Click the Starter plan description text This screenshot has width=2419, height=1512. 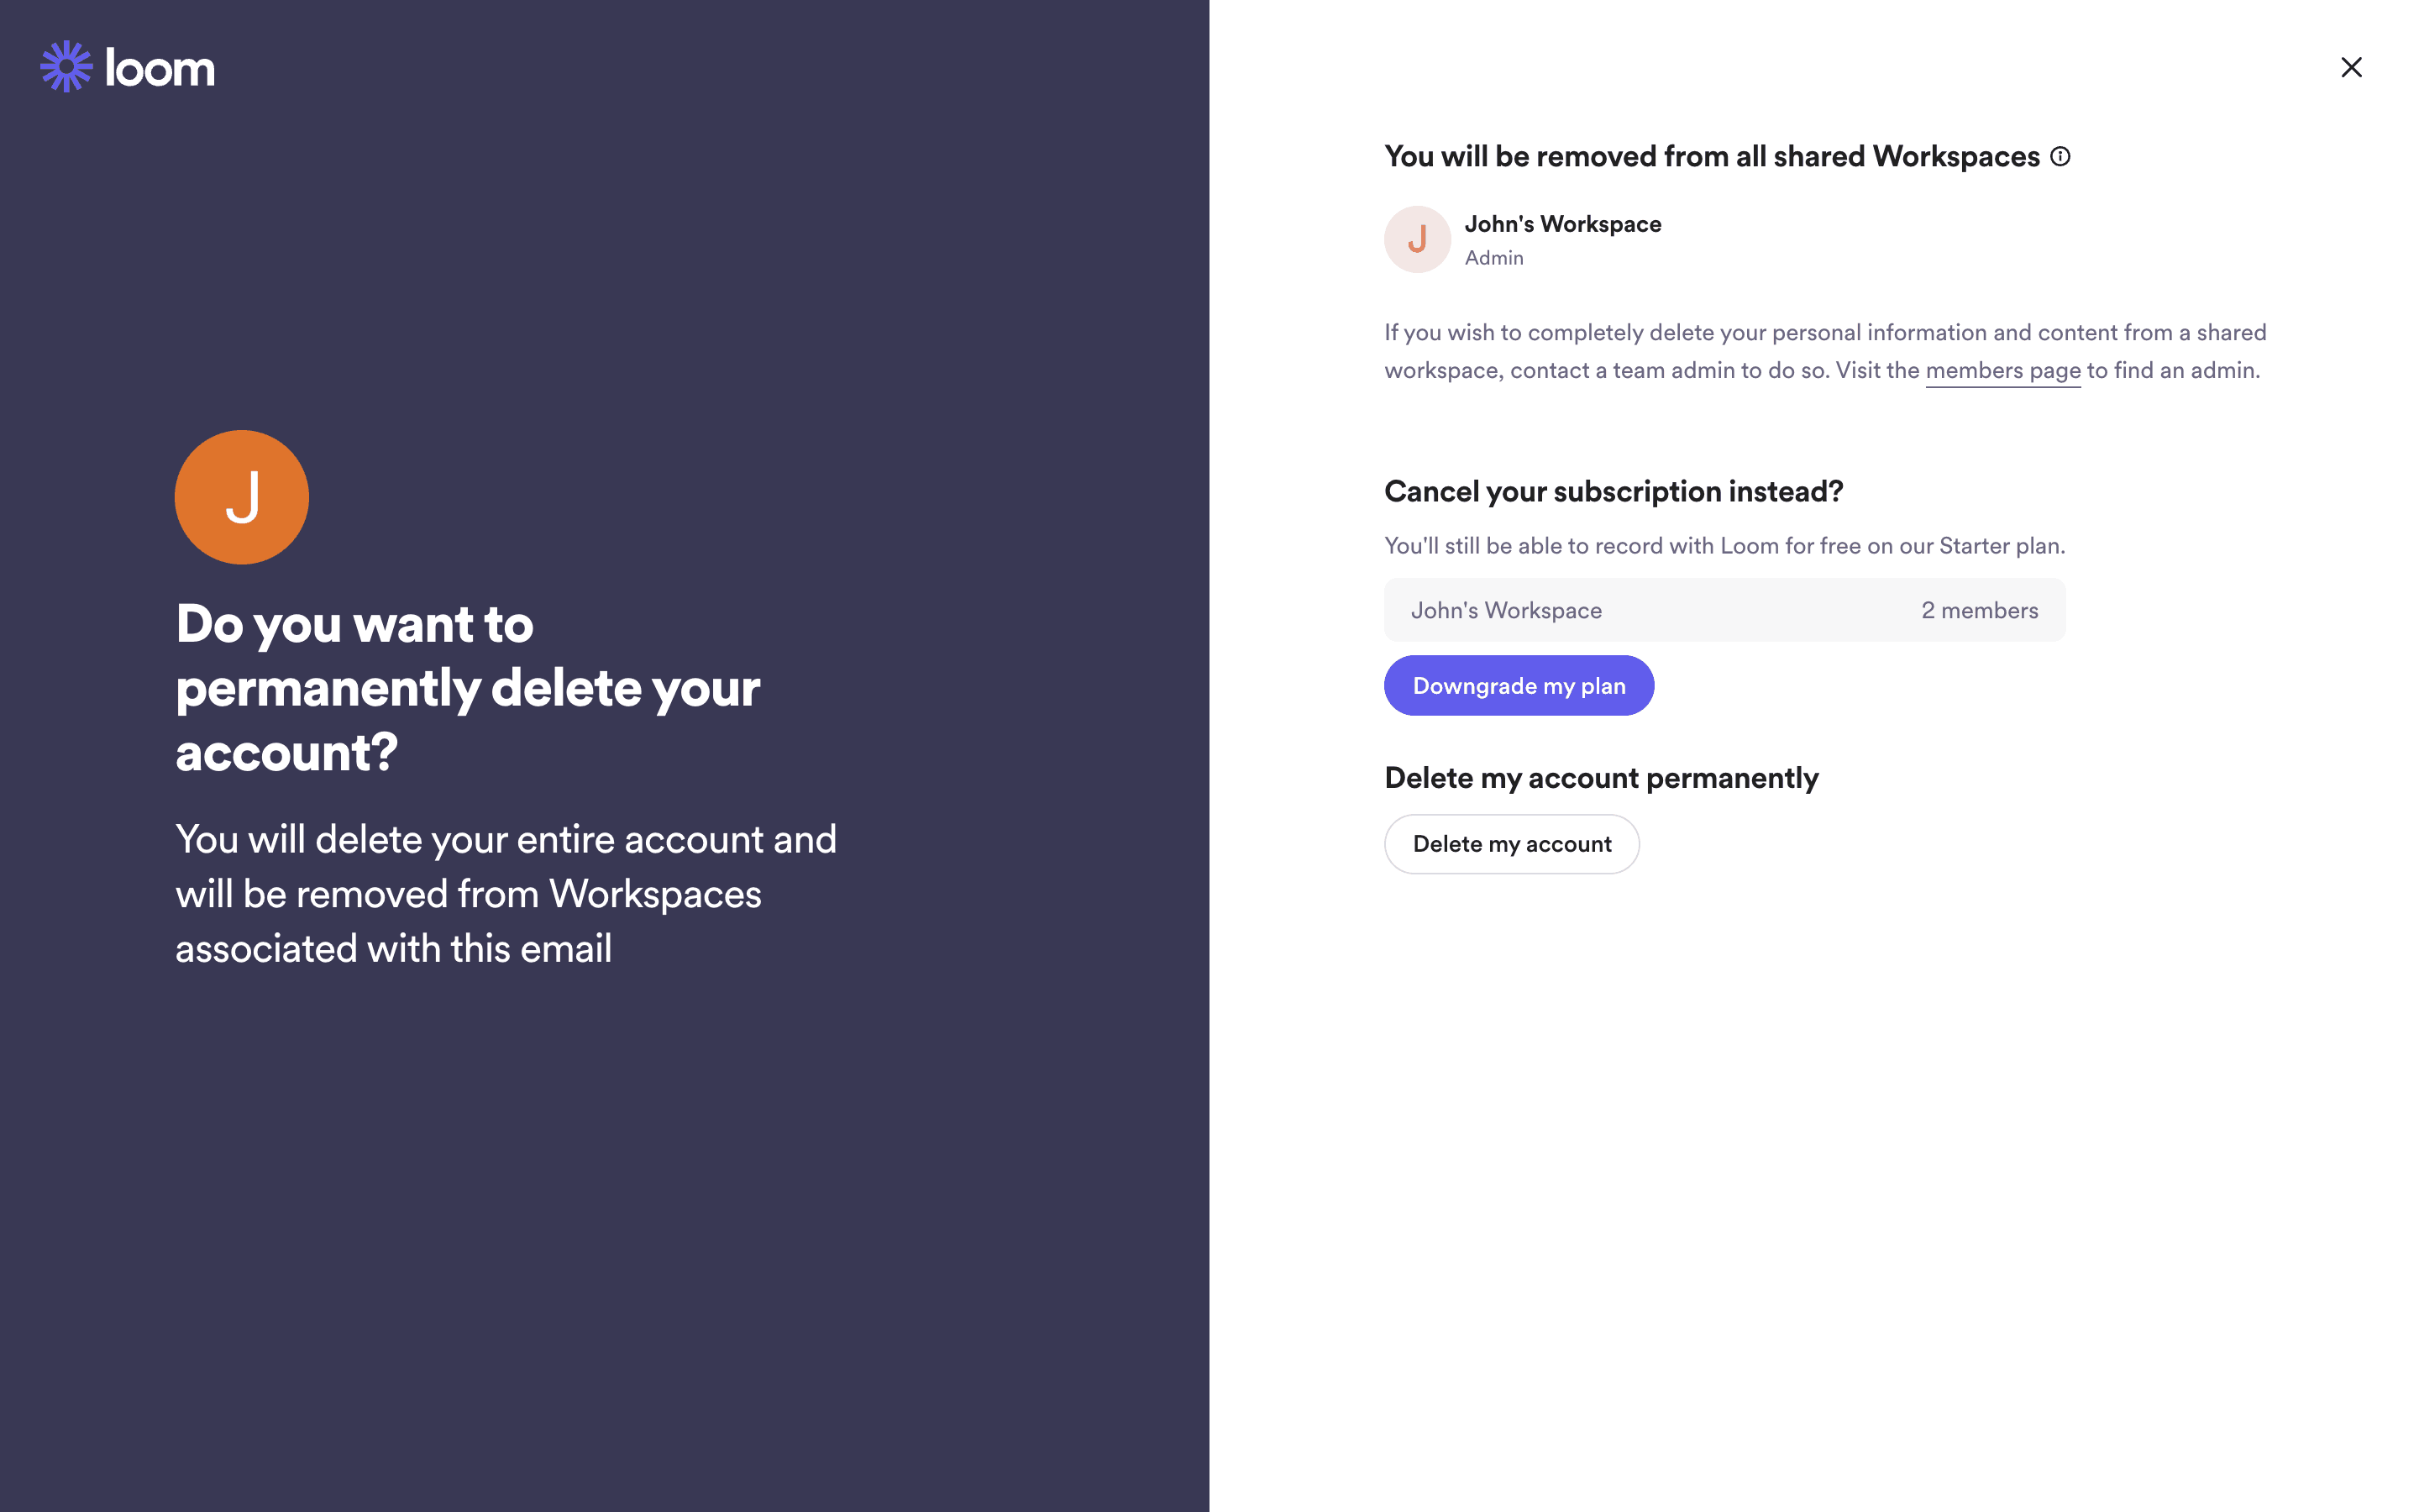(1724, 546)
